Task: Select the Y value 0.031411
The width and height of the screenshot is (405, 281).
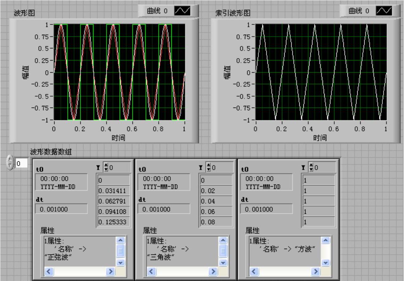Action: tap(113, 191)
